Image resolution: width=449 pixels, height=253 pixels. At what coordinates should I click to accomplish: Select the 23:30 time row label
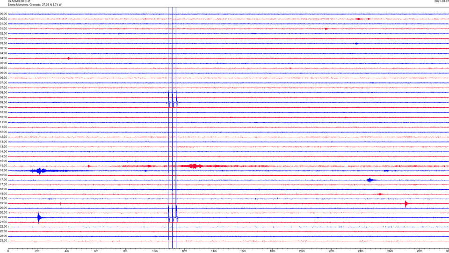pyautogui.click(x=3, y=241)
